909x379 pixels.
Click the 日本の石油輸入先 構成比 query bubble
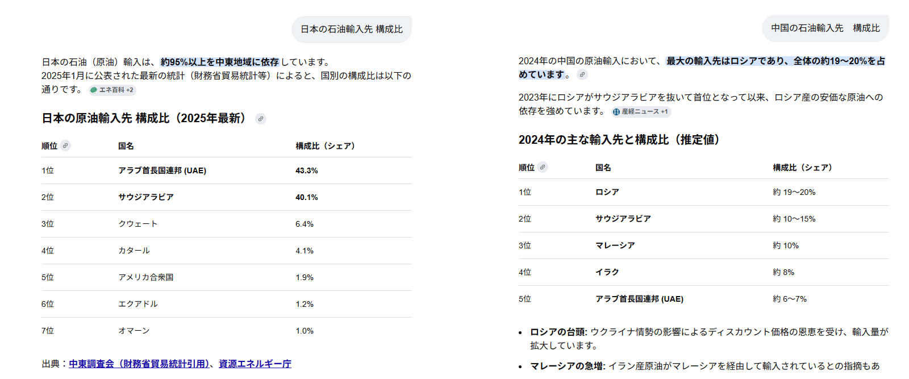tap(351, 29)
